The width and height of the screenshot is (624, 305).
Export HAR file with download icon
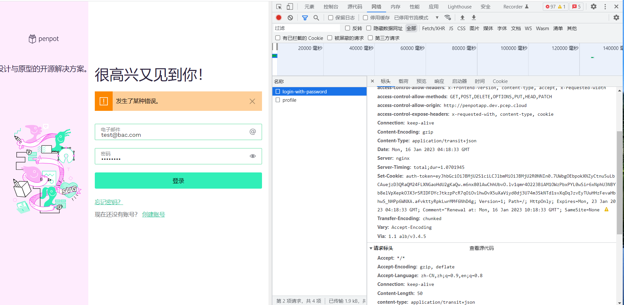474,18
